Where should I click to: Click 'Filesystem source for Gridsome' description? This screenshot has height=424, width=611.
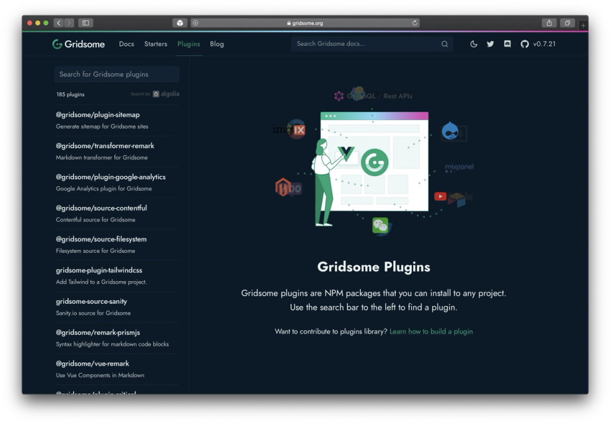pyautogui.click(x=95, y=251)
